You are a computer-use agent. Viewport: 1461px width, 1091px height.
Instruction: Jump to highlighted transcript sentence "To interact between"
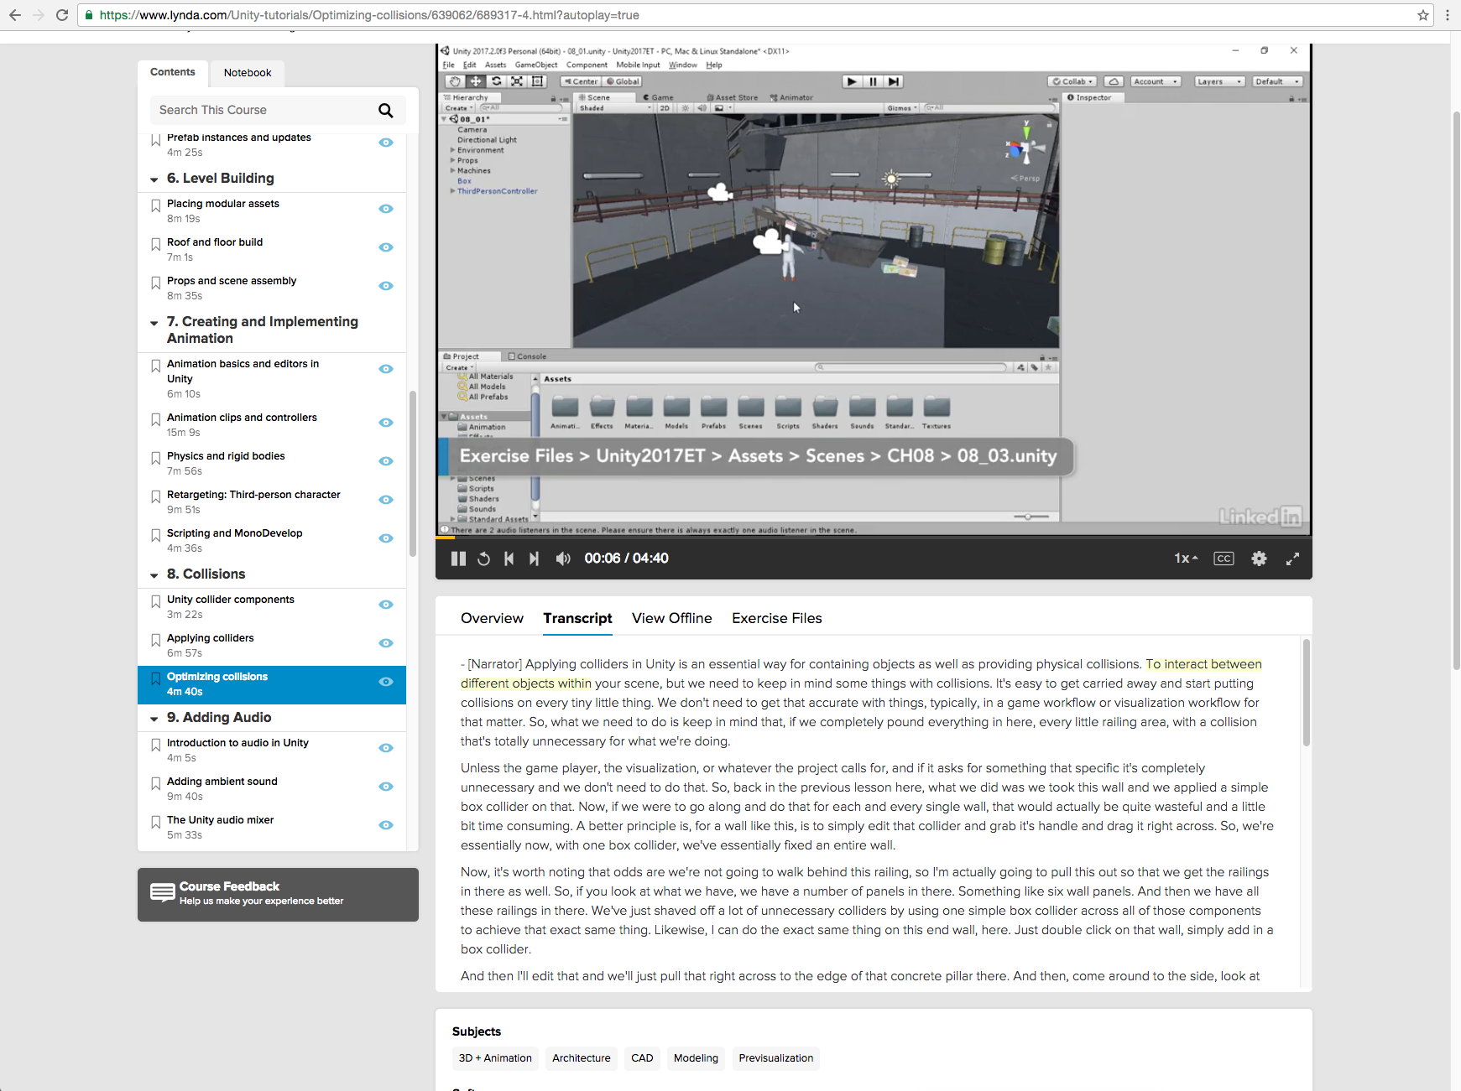[x=1203, y=664]
